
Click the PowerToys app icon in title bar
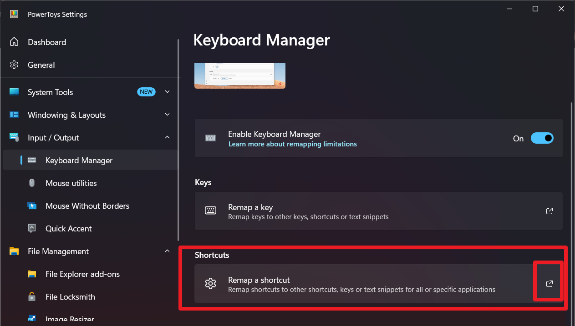click(x=14, y=14)
